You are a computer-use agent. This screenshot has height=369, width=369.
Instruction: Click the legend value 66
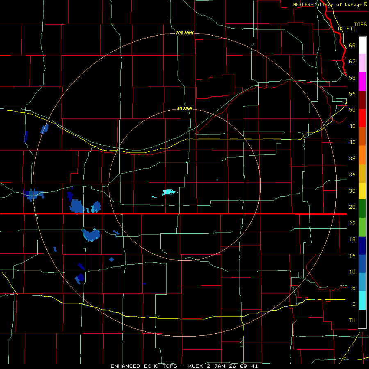[x=352, y=45]
